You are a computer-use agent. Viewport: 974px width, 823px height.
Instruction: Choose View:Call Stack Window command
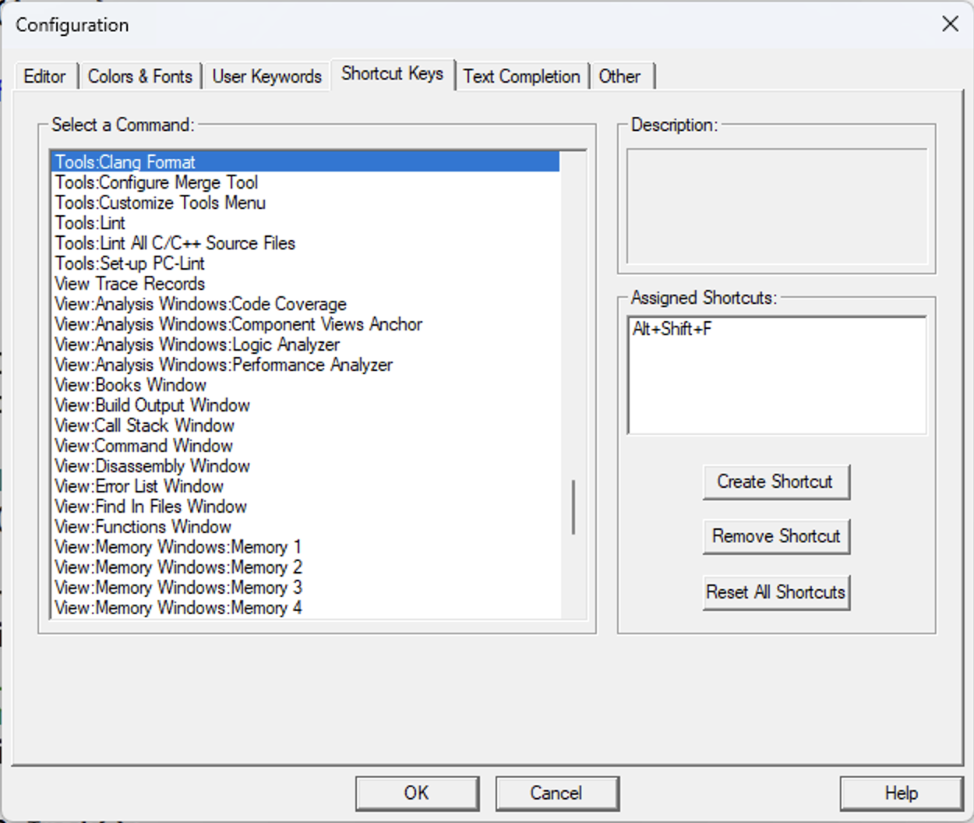tap(145, 426)
